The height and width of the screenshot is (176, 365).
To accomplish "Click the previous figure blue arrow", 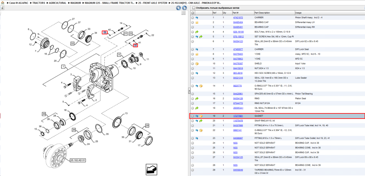I will 178,8.
